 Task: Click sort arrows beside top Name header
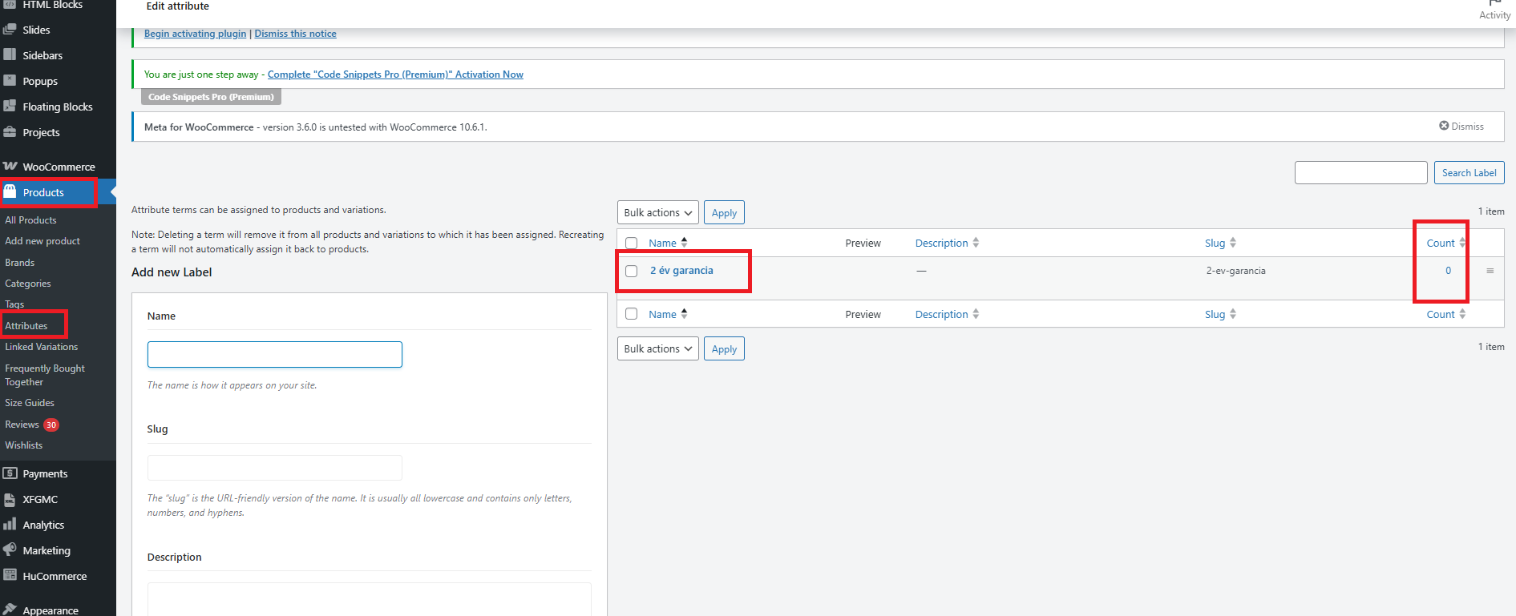(684, 243)
